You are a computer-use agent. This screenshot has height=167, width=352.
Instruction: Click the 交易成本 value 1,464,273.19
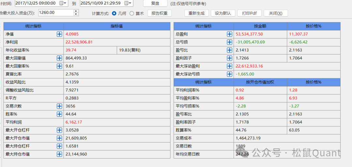pyautogui.click(x=248, y=138)
